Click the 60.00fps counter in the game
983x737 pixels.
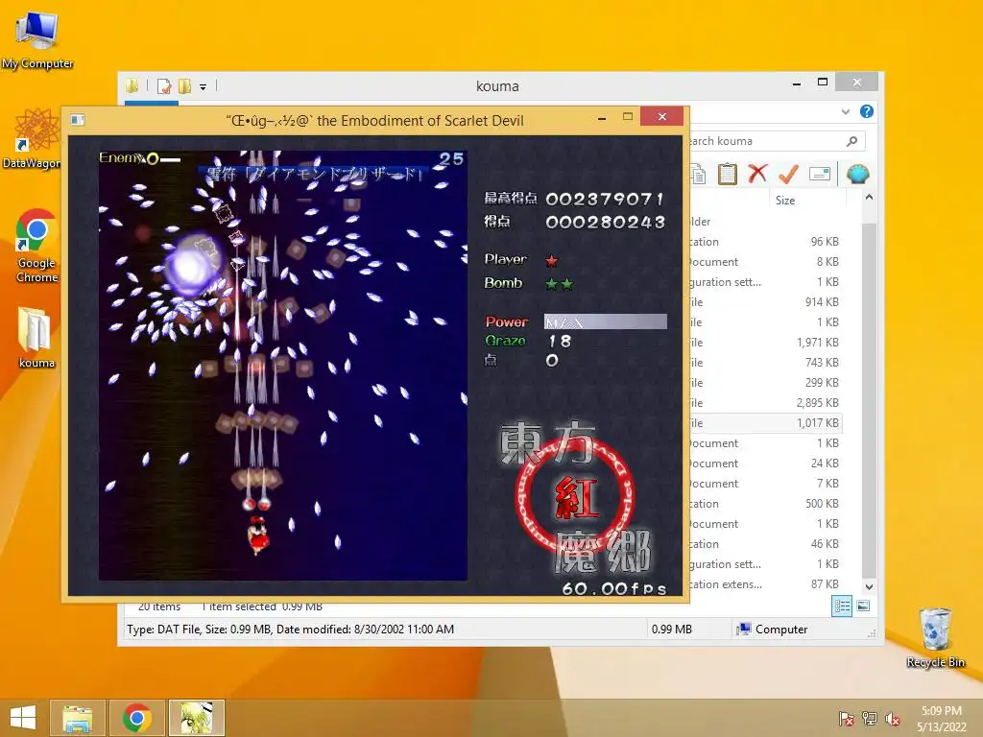click(x=613, y=588)
